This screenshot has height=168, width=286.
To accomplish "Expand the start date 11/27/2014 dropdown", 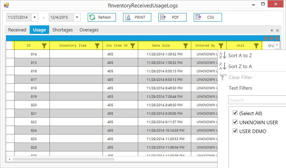I will tap(35, 17).
